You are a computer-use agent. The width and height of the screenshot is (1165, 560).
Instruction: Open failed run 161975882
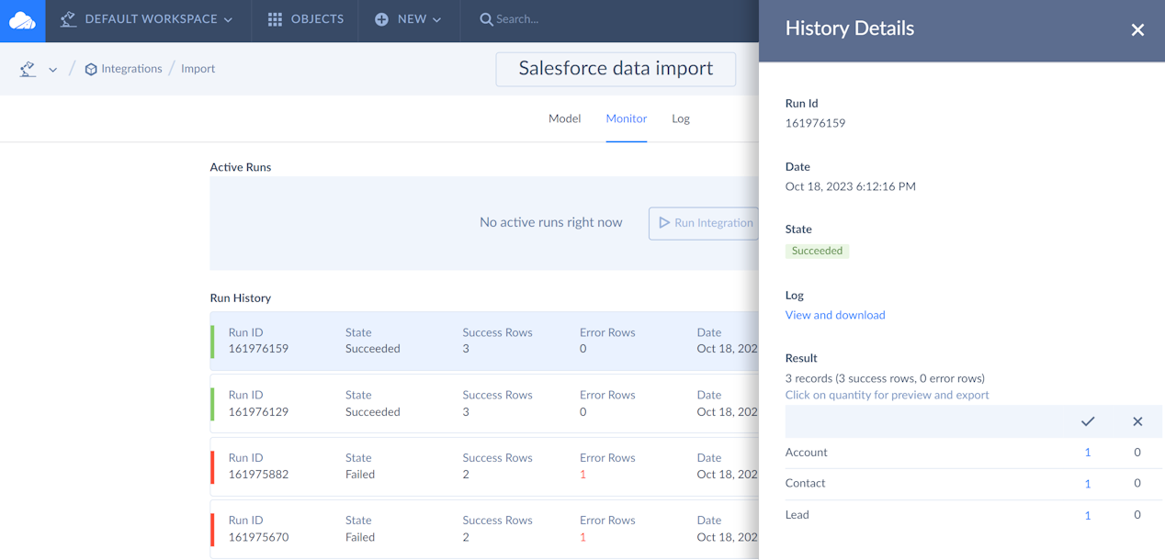pos(484,465)
